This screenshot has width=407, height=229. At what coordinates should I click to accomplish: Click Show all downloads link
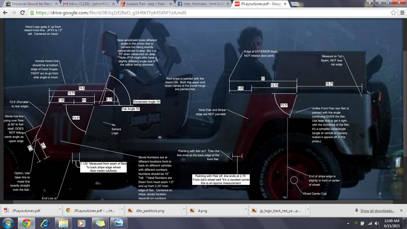tap(377, 211)
